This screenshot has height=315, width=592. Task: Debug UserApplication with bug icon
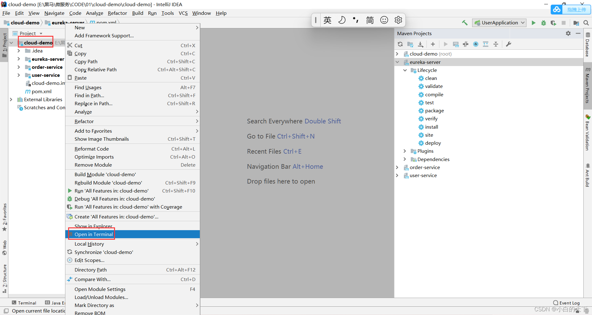(x=544, y=23)
